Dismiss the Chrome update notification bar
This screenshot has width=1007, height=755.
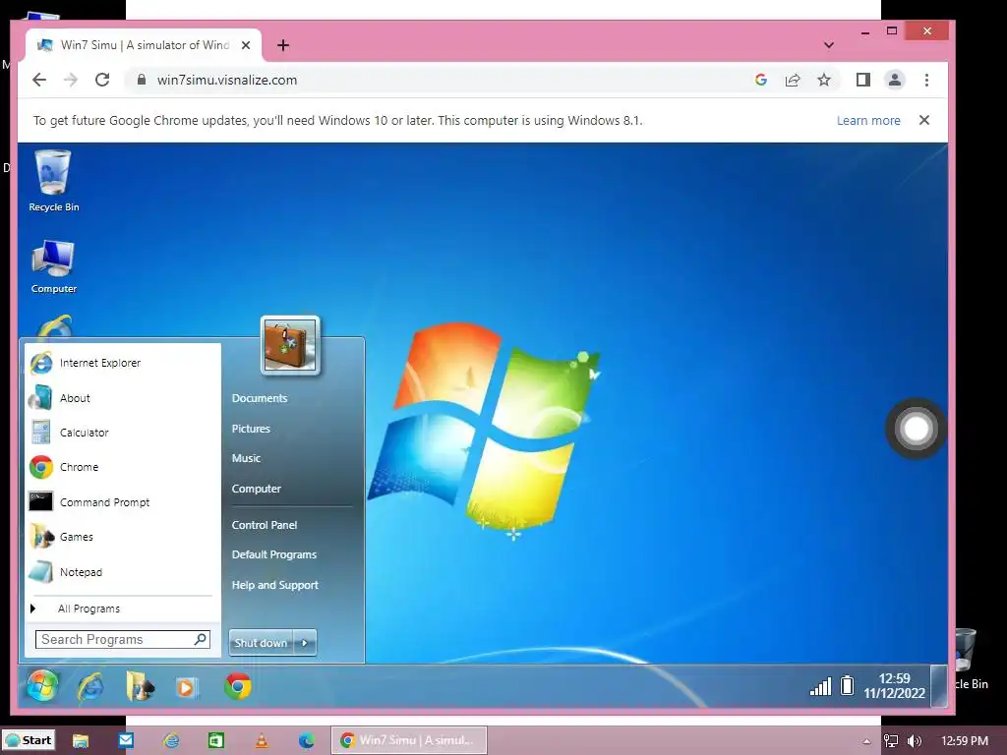coord(924,120)
